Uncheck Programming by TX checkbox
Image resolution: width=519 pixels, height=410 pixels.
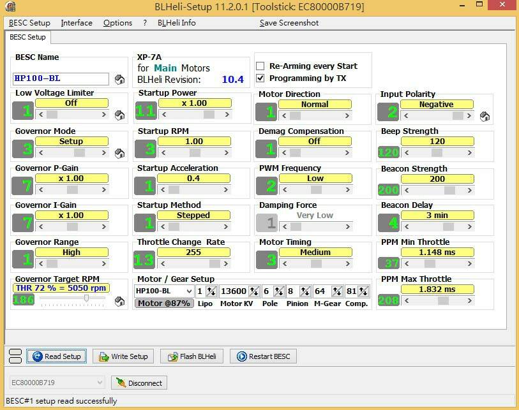[x=260, y=78]
